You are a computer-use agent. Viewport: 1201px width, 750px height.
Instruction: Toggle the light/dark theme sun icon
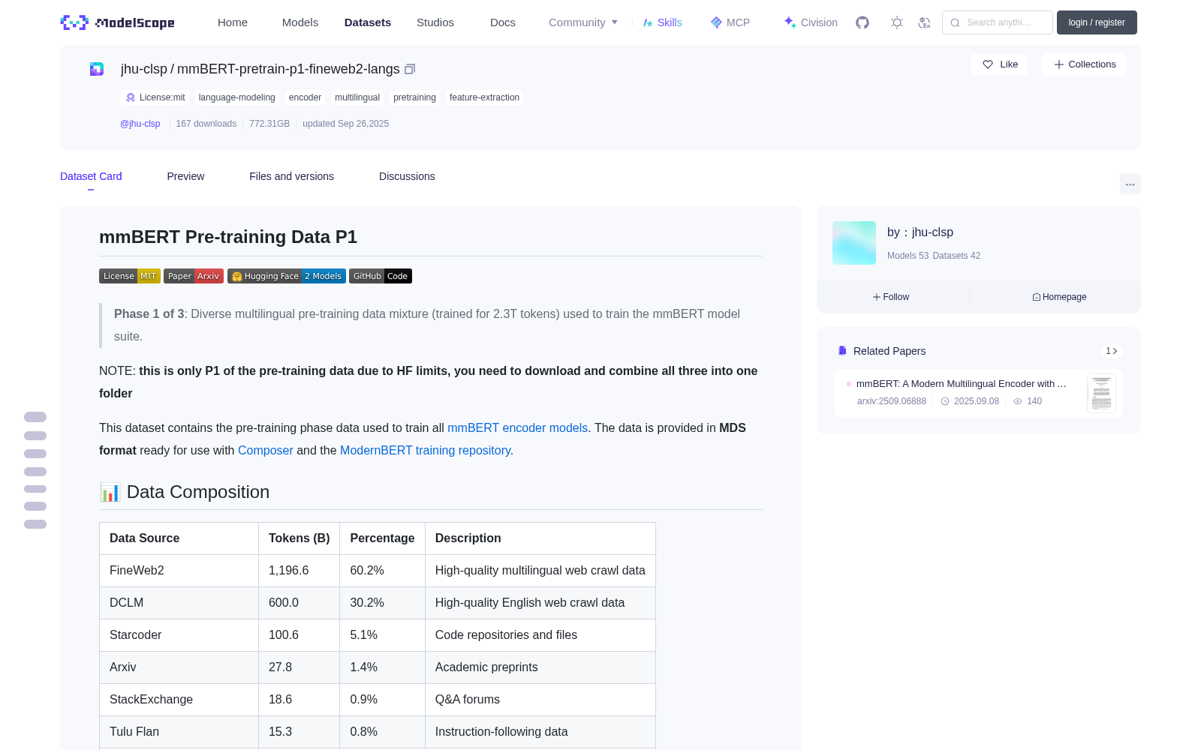pyautogui.click(x=897, y=22)
